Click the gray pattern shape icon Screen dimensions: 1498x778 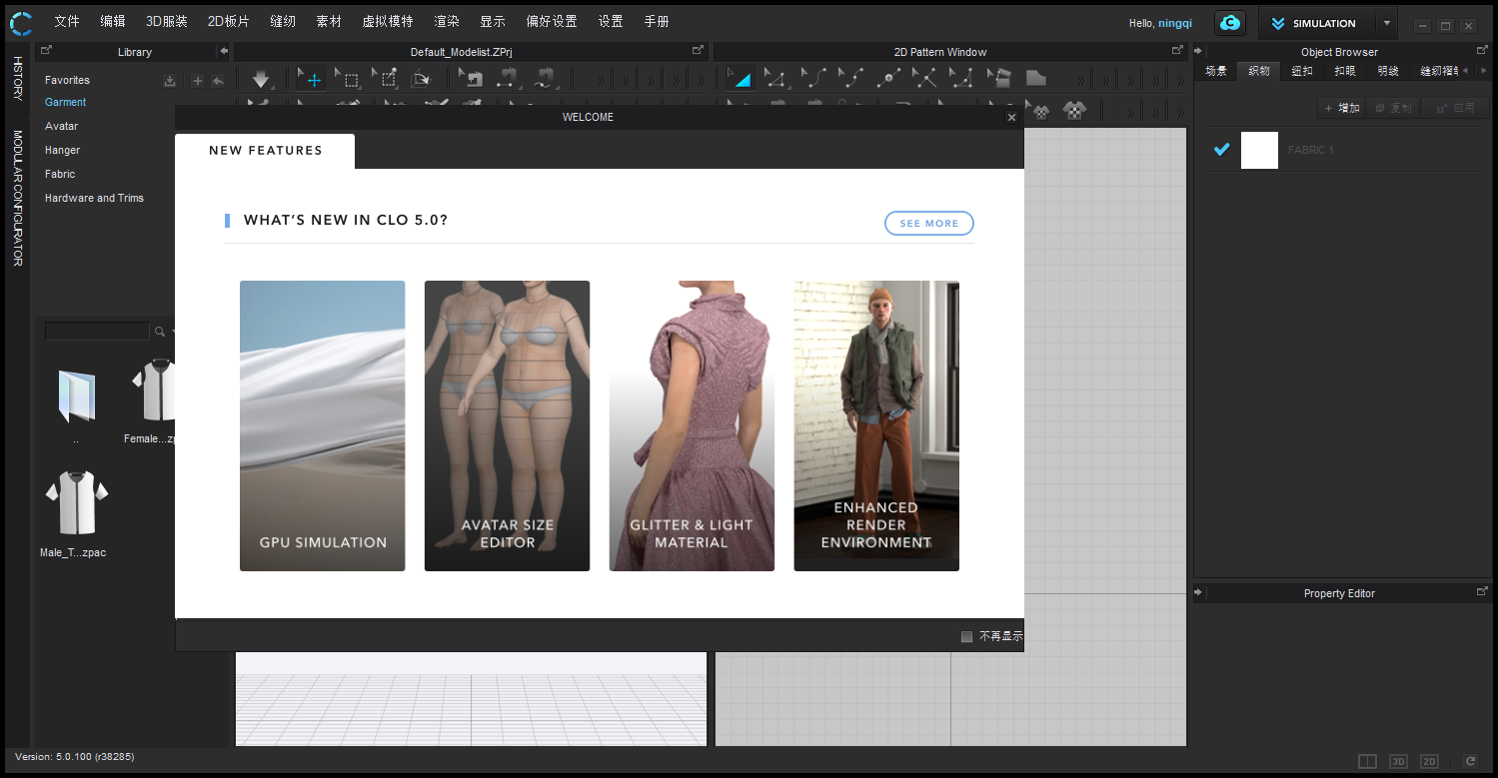pos(1036,79)
